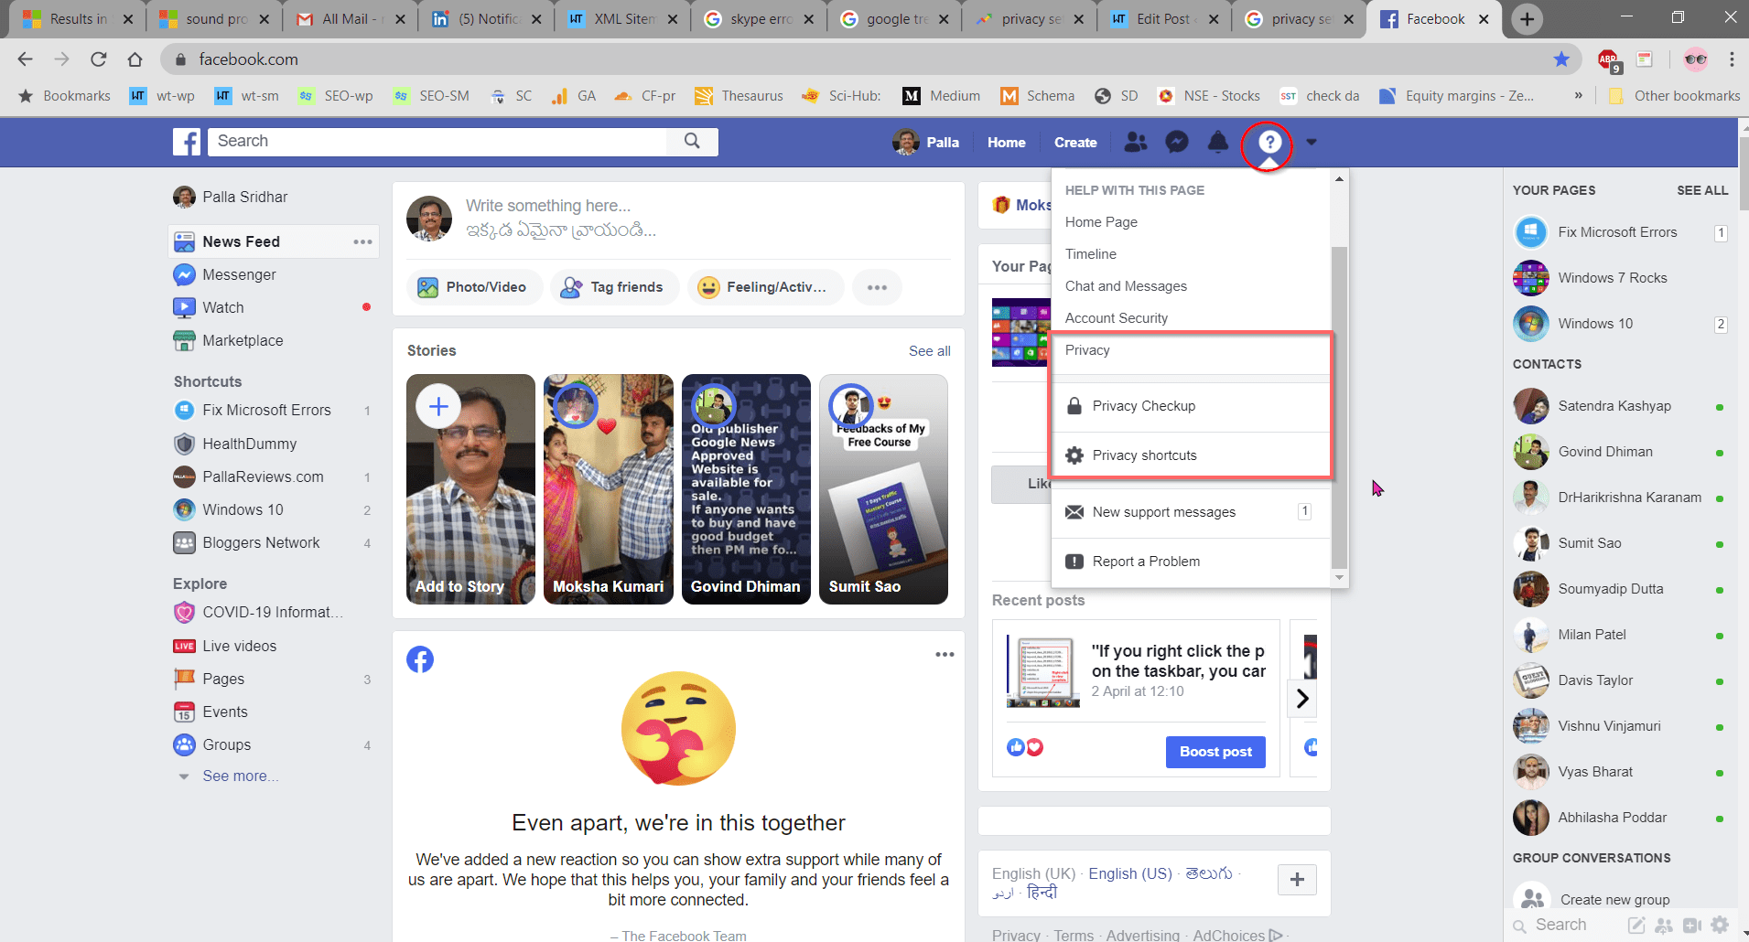Open Moksha Kumari story
Image resolution: width=1749 pixels, height=942 pixels.
[608, 489]
